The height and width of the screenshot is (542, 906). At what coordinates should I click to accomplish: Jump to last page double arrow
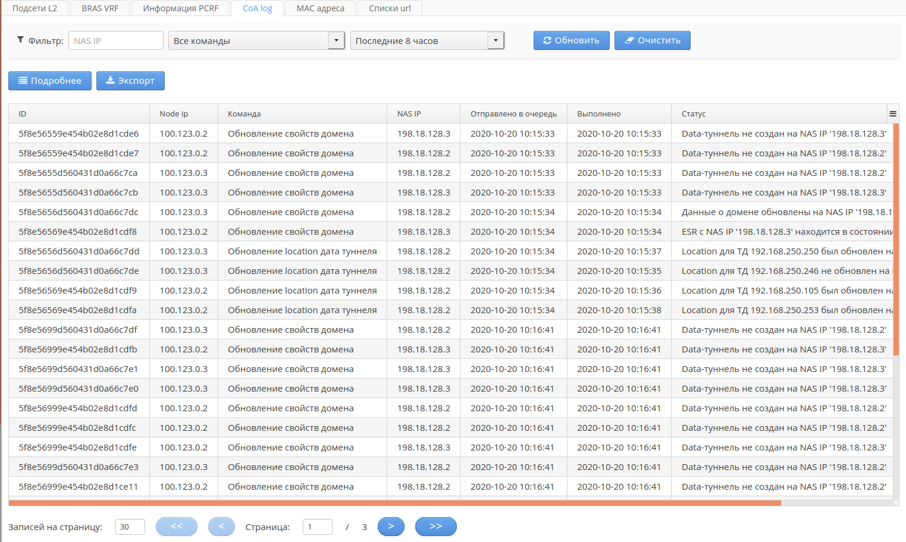pyautogui.click(x=435, y=527)
